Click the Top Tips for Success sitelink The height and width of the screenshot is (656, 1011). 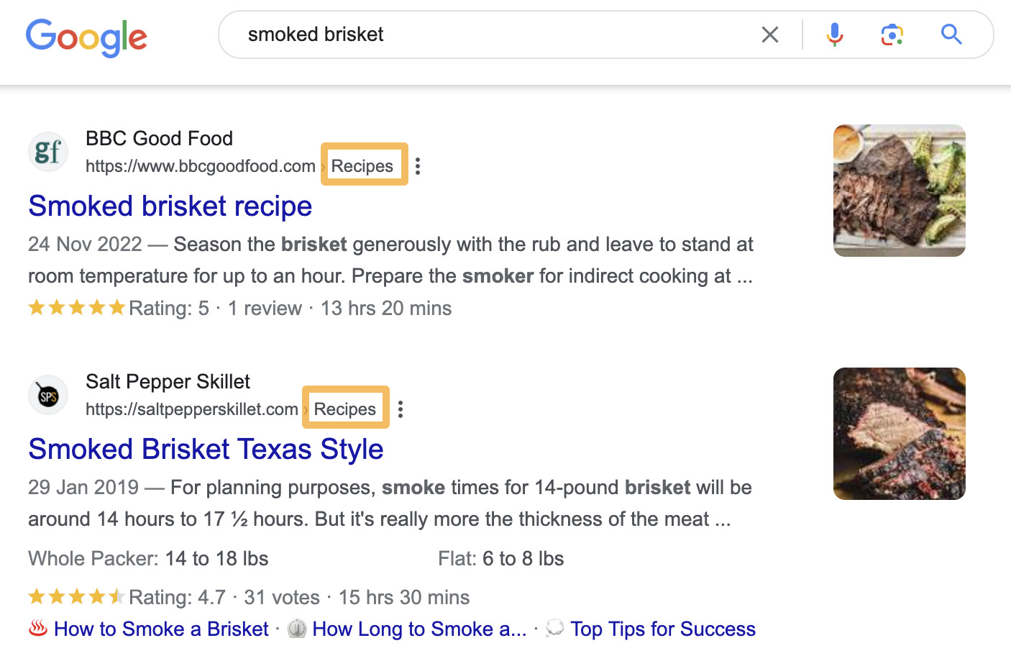(x=663, y=629)
